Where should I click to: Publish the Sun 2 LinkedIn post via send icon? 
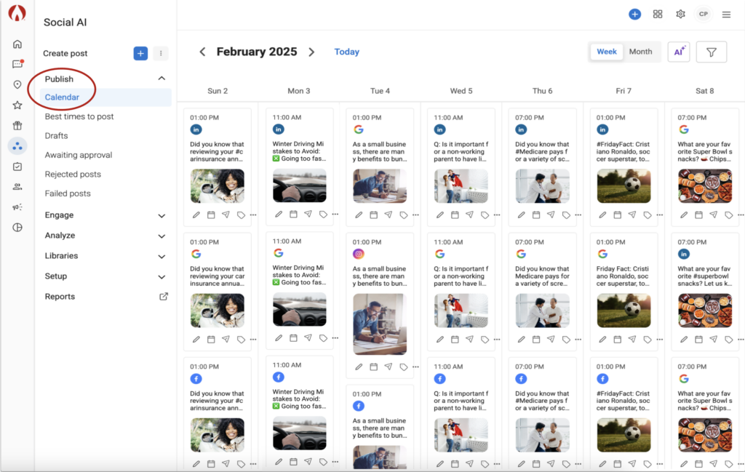click(226, 215)
